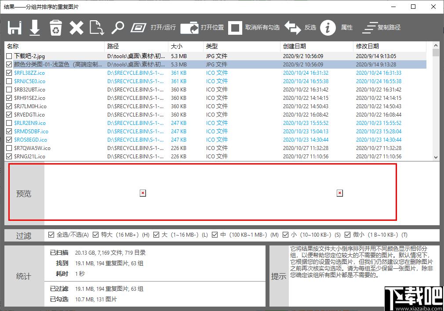Open 属性 info icon
Viewport: 444px width, 311px height.
coord(328,27)
